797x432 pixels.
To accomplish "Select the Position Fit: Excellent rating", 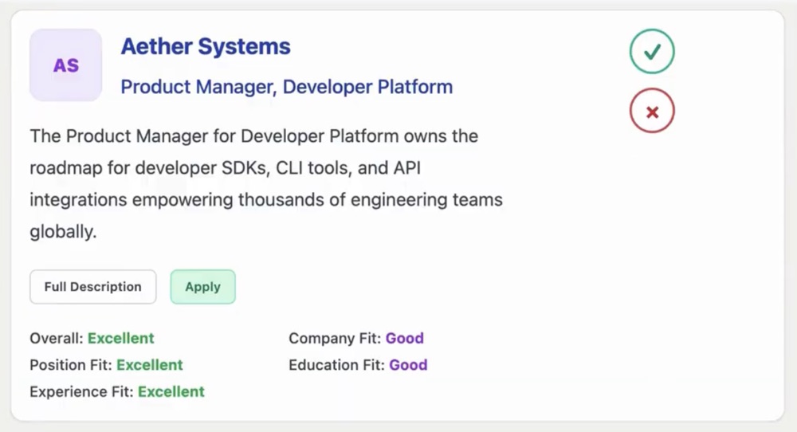I will (x=106, y=365).
